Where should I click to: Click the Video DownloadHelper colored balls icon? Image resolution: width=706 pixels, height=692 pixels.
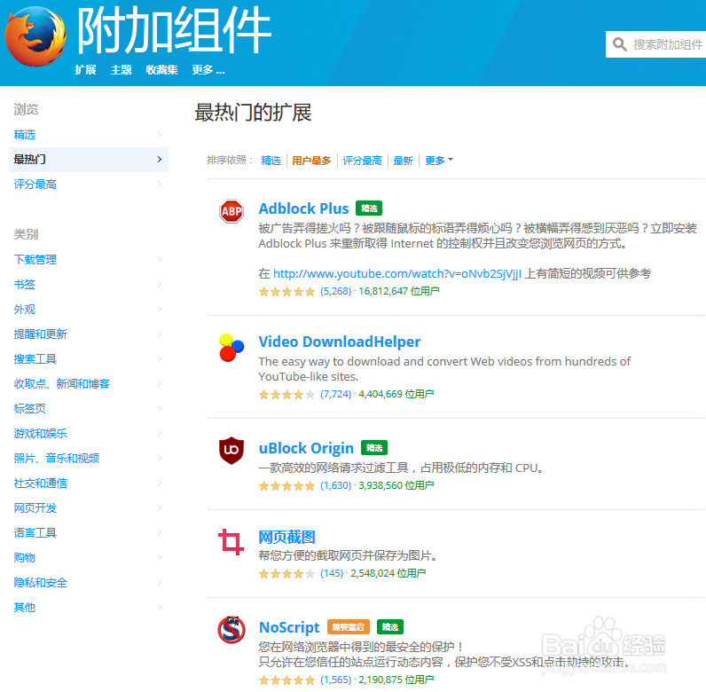coord(231,348)
